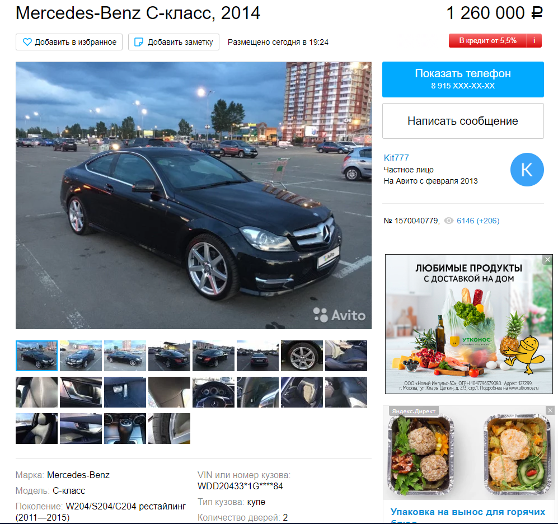Select the wheel close-up thumbnail in first row
Screen dimensions: 558x524
tap(302, 355)
